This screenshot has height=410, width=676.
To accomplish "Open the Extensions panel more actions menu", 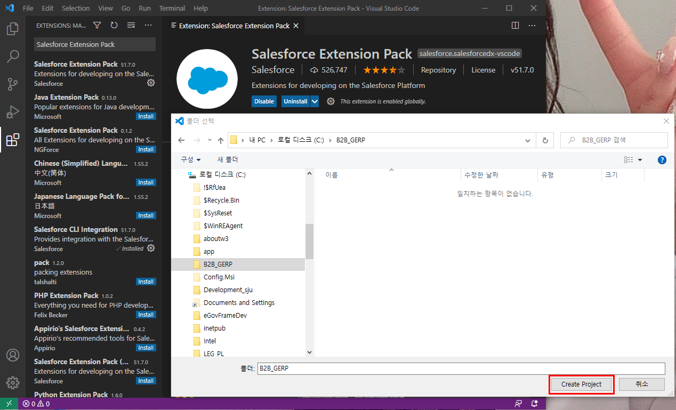I will [x=148, y=25].
